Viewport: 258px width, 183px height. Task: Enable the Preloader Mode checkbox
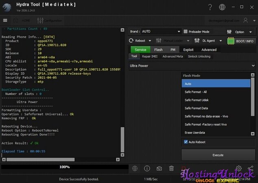coord(186,31)
